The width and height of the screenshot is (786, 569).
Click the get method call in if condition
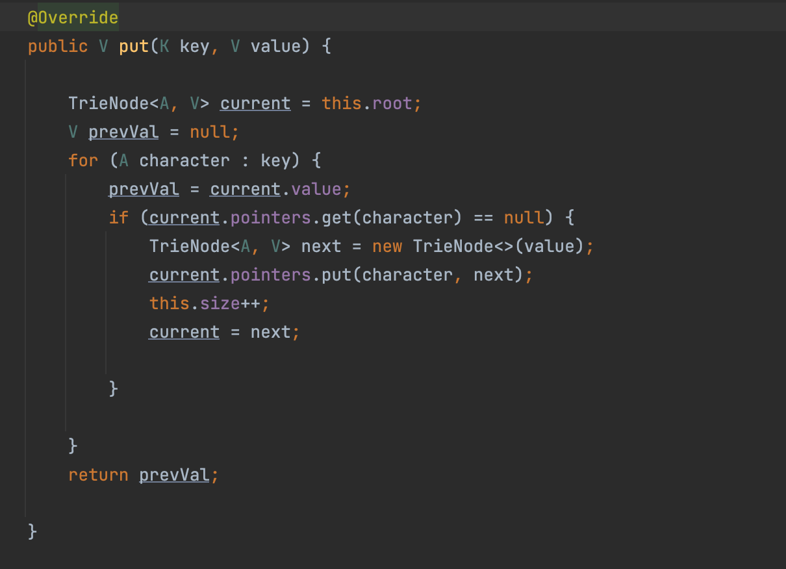click(x=337, y=218)
